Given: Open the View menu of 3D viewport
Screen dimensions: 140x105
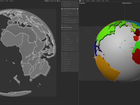Looking at the screenshot, I should [83, 1].
